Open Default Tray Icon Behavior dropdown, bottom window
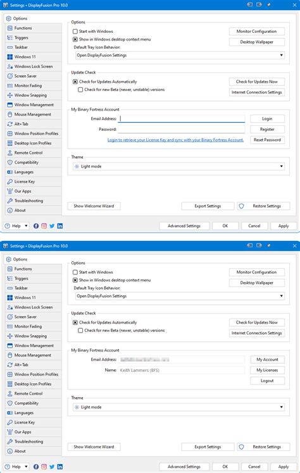Image resolution: width=300 pixels, height=473 pixels. pyautogui.click(x=180, y=296)
